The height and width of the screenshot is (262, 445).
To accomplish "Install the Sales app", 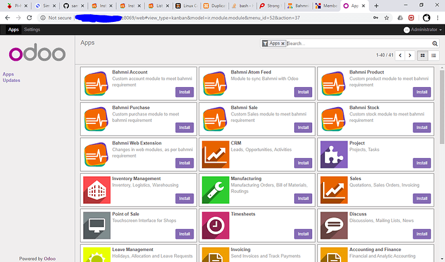I will pyautogui.click(x=422, y=198).
